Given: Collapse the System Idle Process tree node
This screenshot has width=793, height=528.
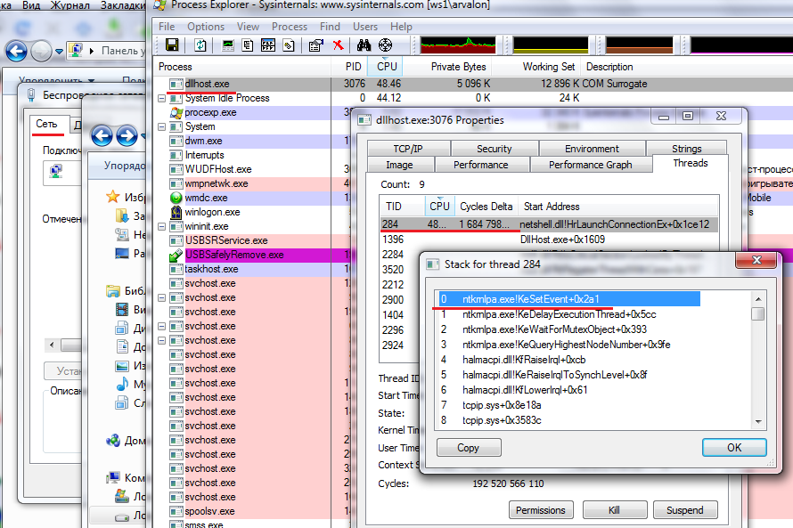Looking at the screenshot, I should pos(162,98).
